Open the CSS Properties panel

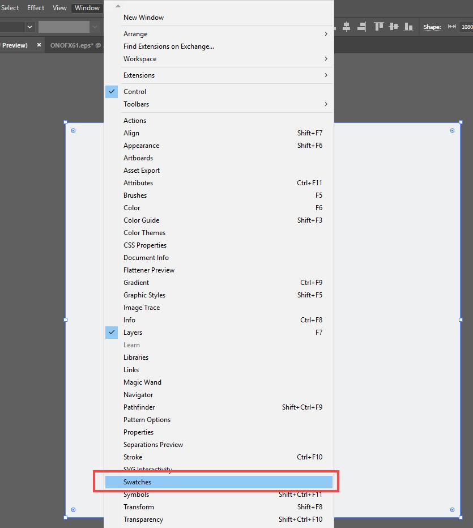point(219,245)
